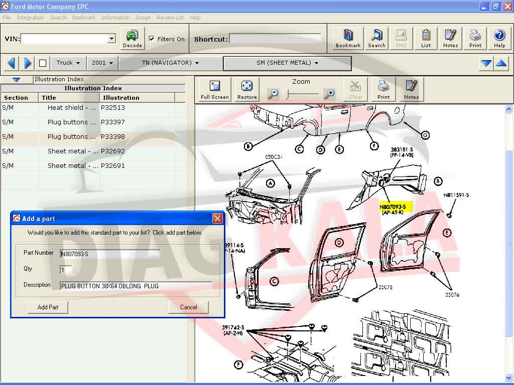This screenshot has height=385, width=514.
Task: Click the blue up arrow at right
Action: point(501,63)
